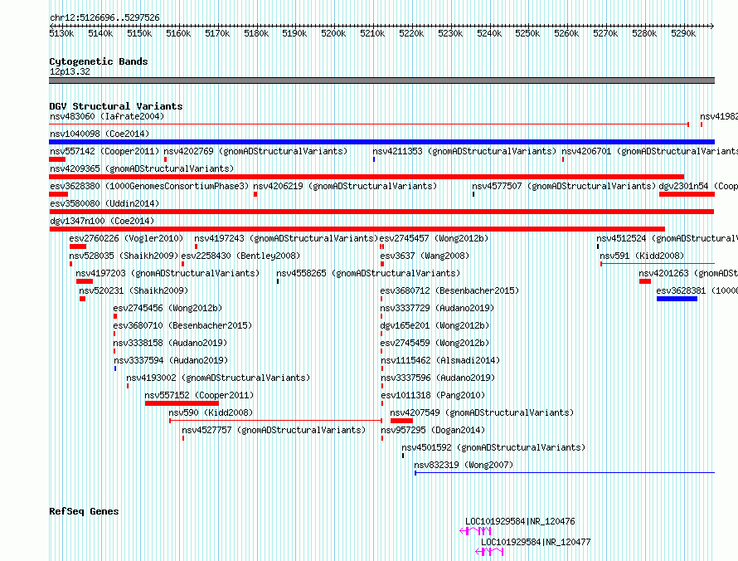
Task: Select the nsv4558265 gnomAD variant label
Action: pyautogui.click(x=368, y=273)
